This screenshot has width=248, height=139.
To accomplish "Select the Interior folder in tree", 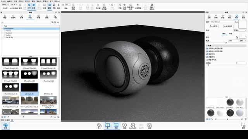I will coord(8,31).
